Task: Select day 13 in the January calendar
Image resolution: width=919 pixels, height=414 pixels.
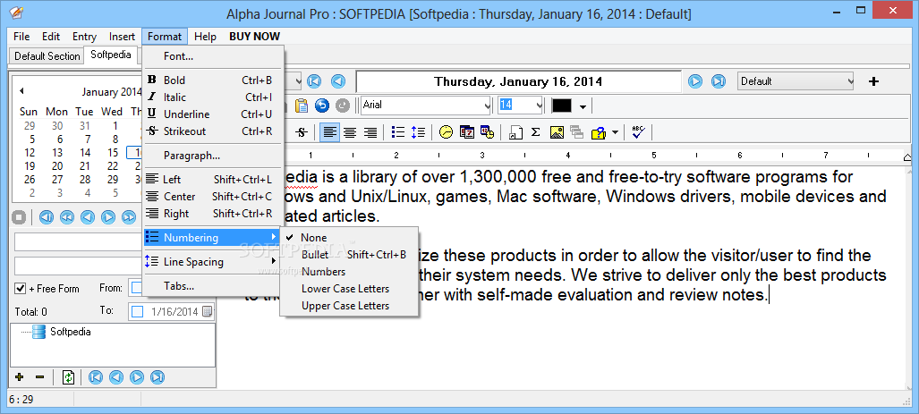Action: pos(57,152)
